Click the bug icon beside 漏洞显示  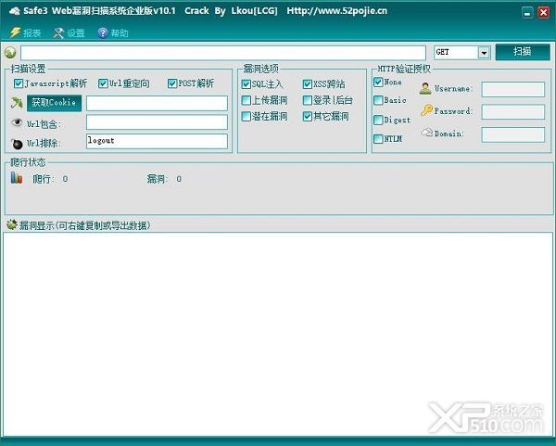pyautogui.click(x=12, y=224)
